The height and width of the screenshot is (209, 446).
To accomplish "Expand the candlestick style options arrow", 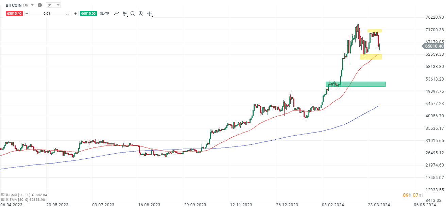I will coord(127,16).
